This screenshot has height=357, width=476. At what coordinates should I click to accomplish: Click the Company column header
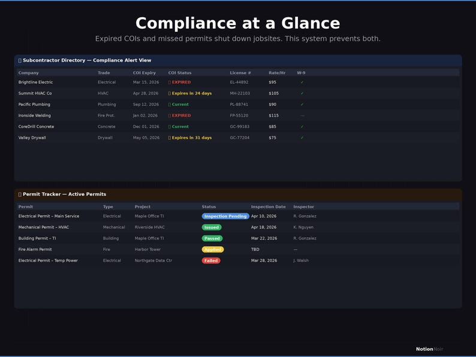coord(29,73)
